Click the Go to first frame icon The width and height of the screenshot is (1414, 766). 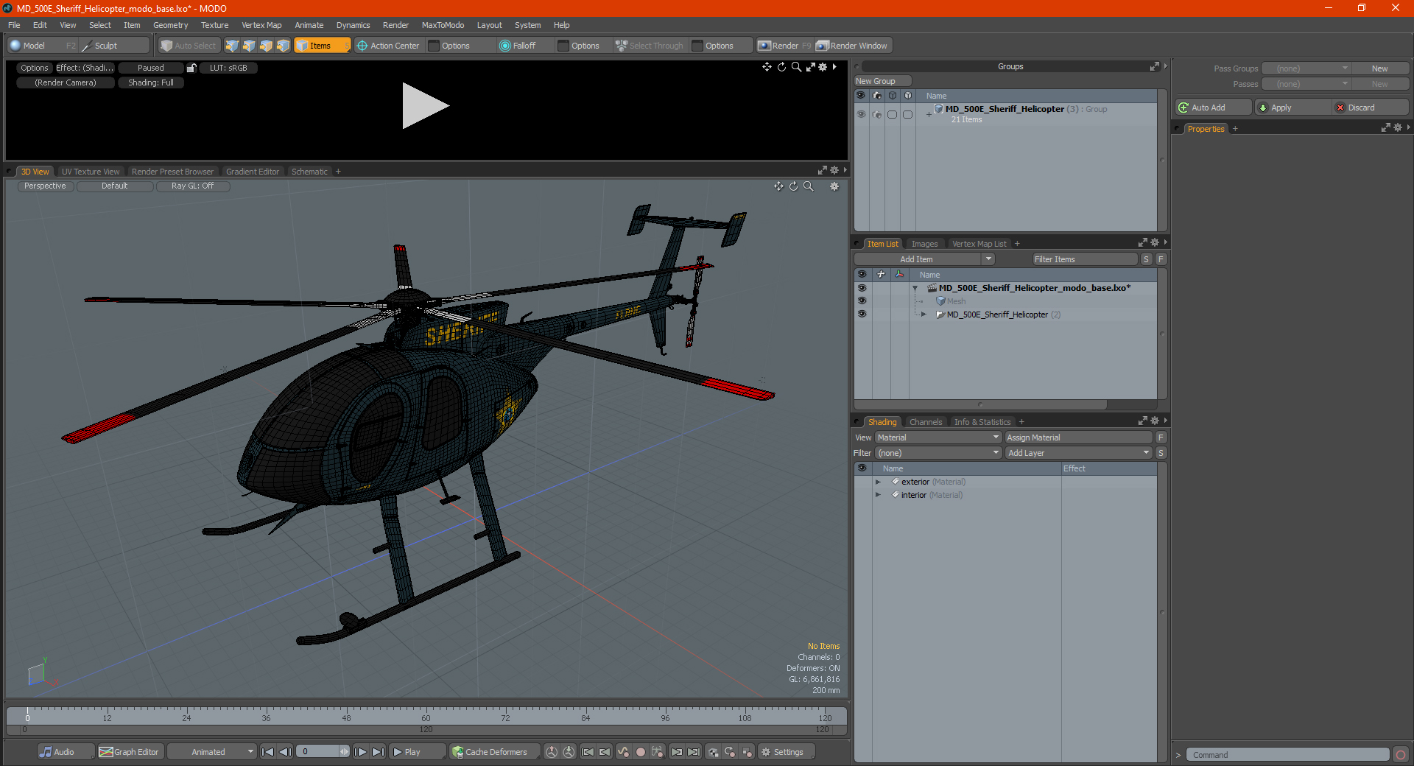pyautogui.click(x=268, y=752)
